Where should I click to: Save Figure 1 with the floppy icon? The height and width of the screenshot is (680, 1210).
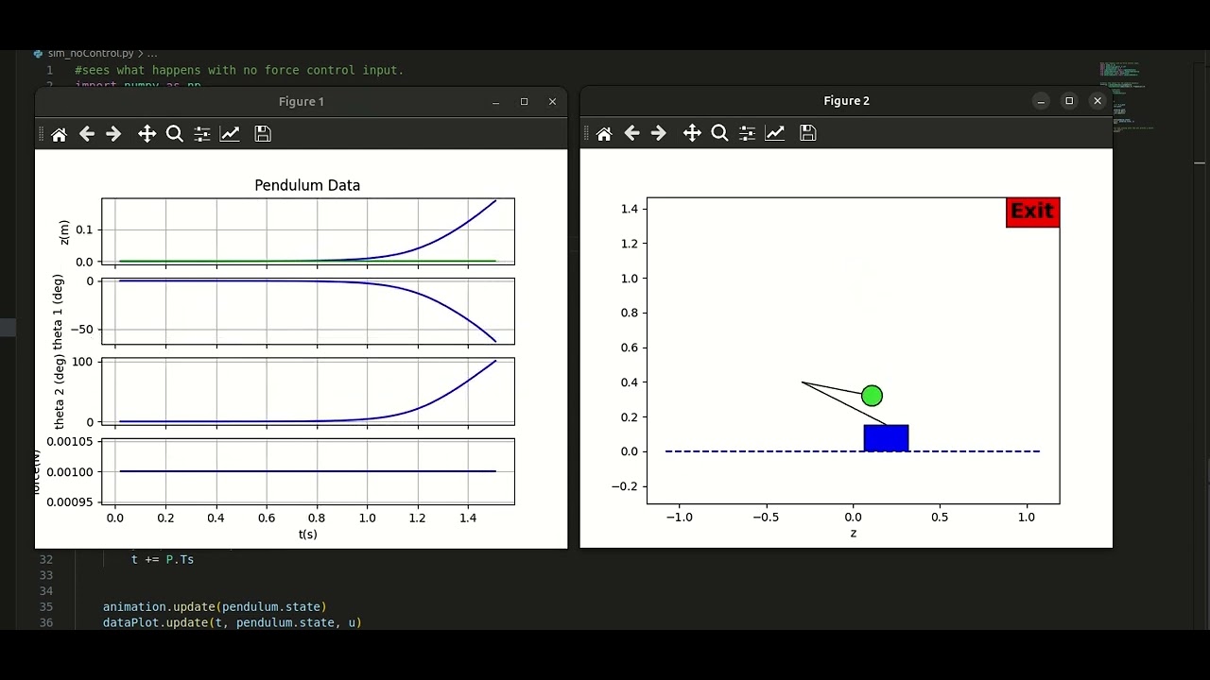263,134
